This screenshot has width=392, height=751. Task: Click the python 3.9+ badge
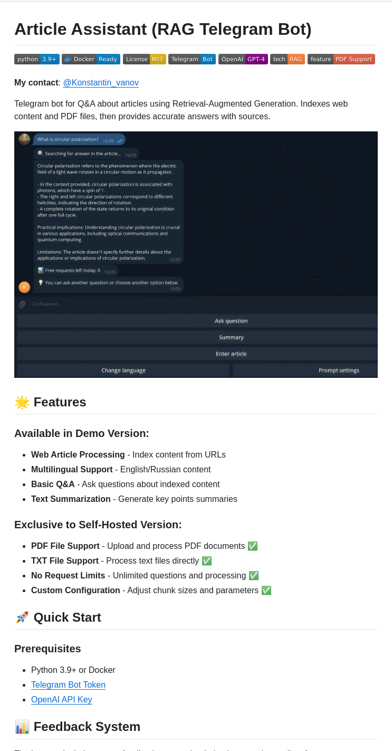(x=36, y=59)
